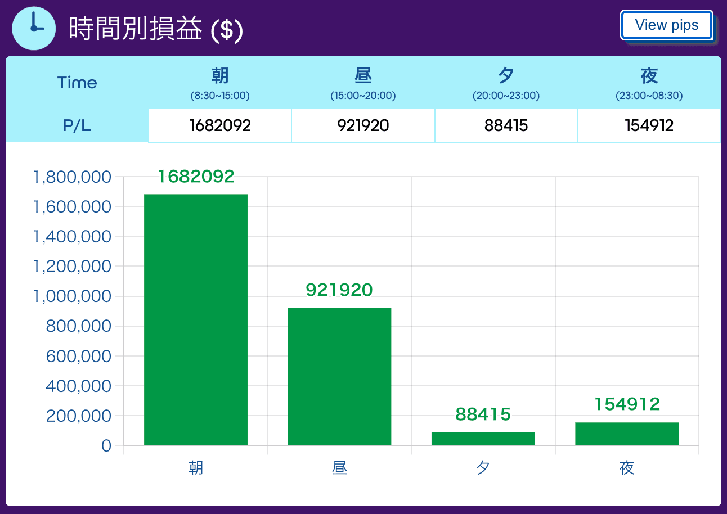Click the 1,200,000 y-axis label
This screenshot has height=514, width=727.
coord(72,267)
